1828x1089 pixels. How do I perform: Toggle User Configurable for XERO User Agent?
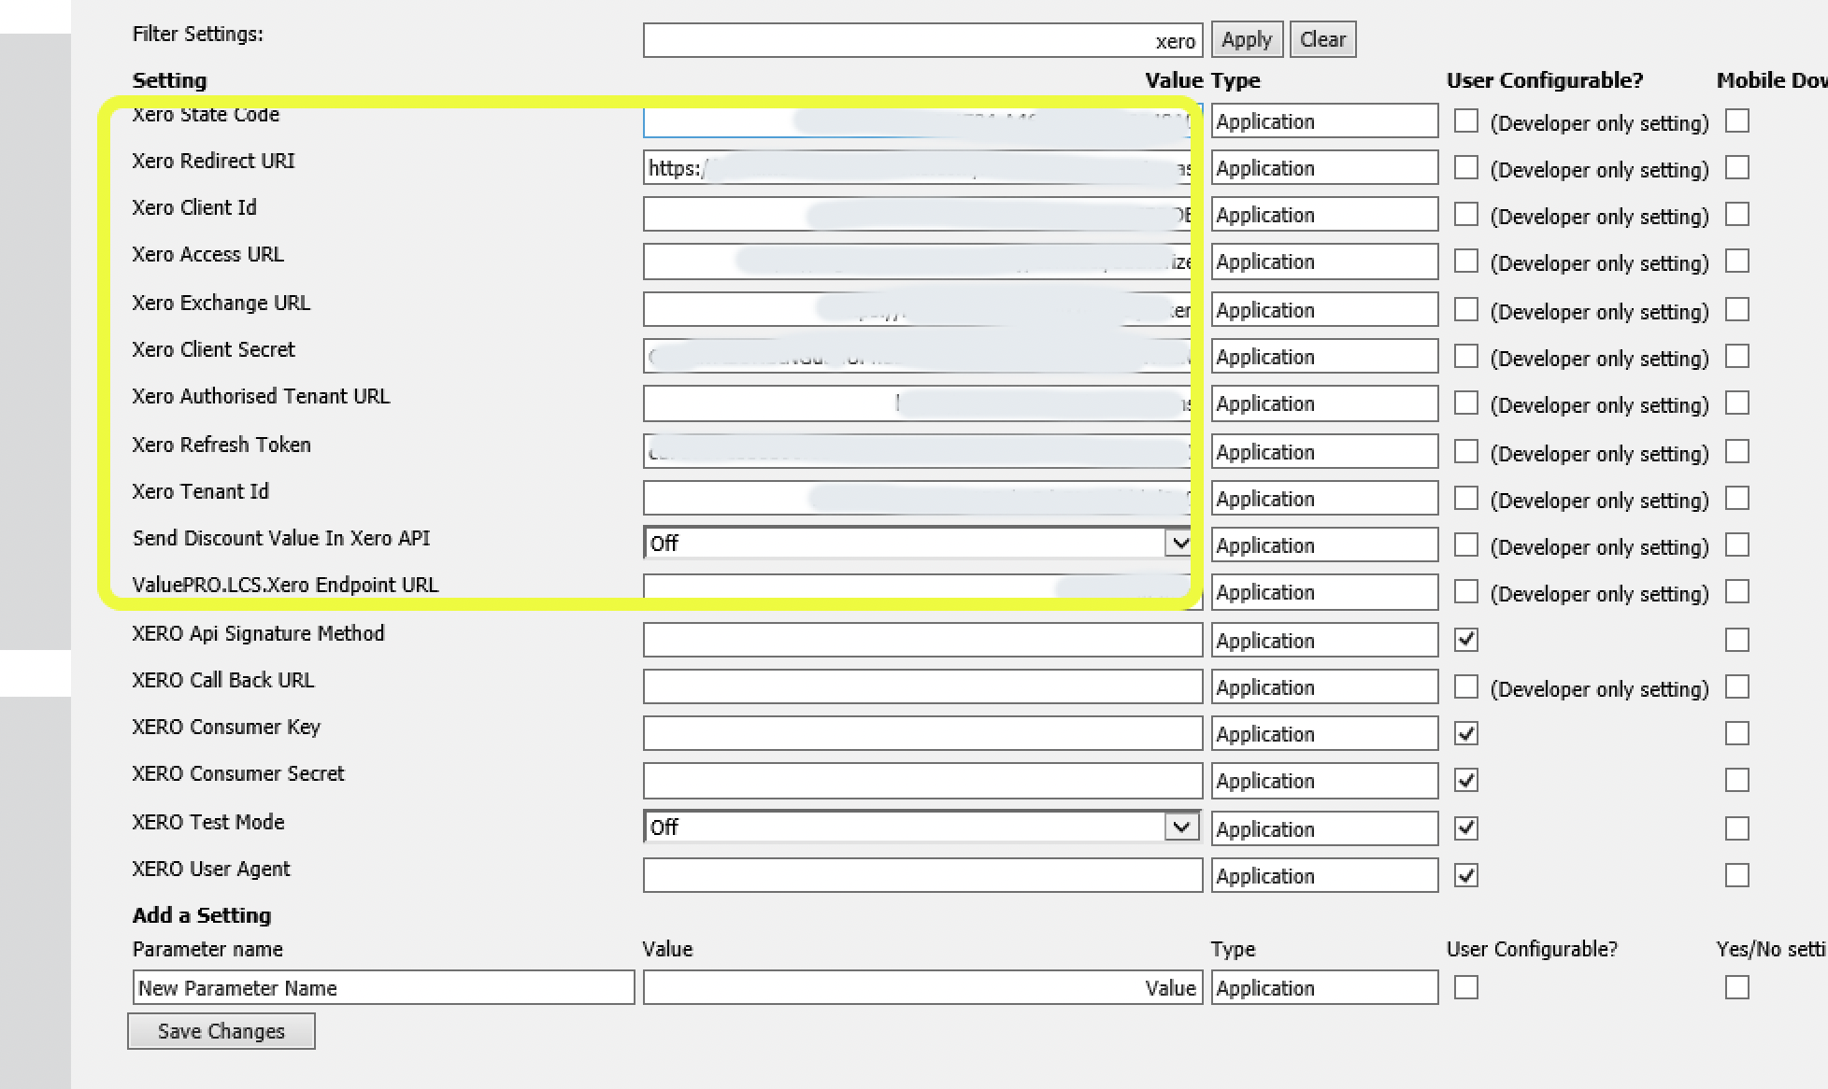(x=1466, y=875)
